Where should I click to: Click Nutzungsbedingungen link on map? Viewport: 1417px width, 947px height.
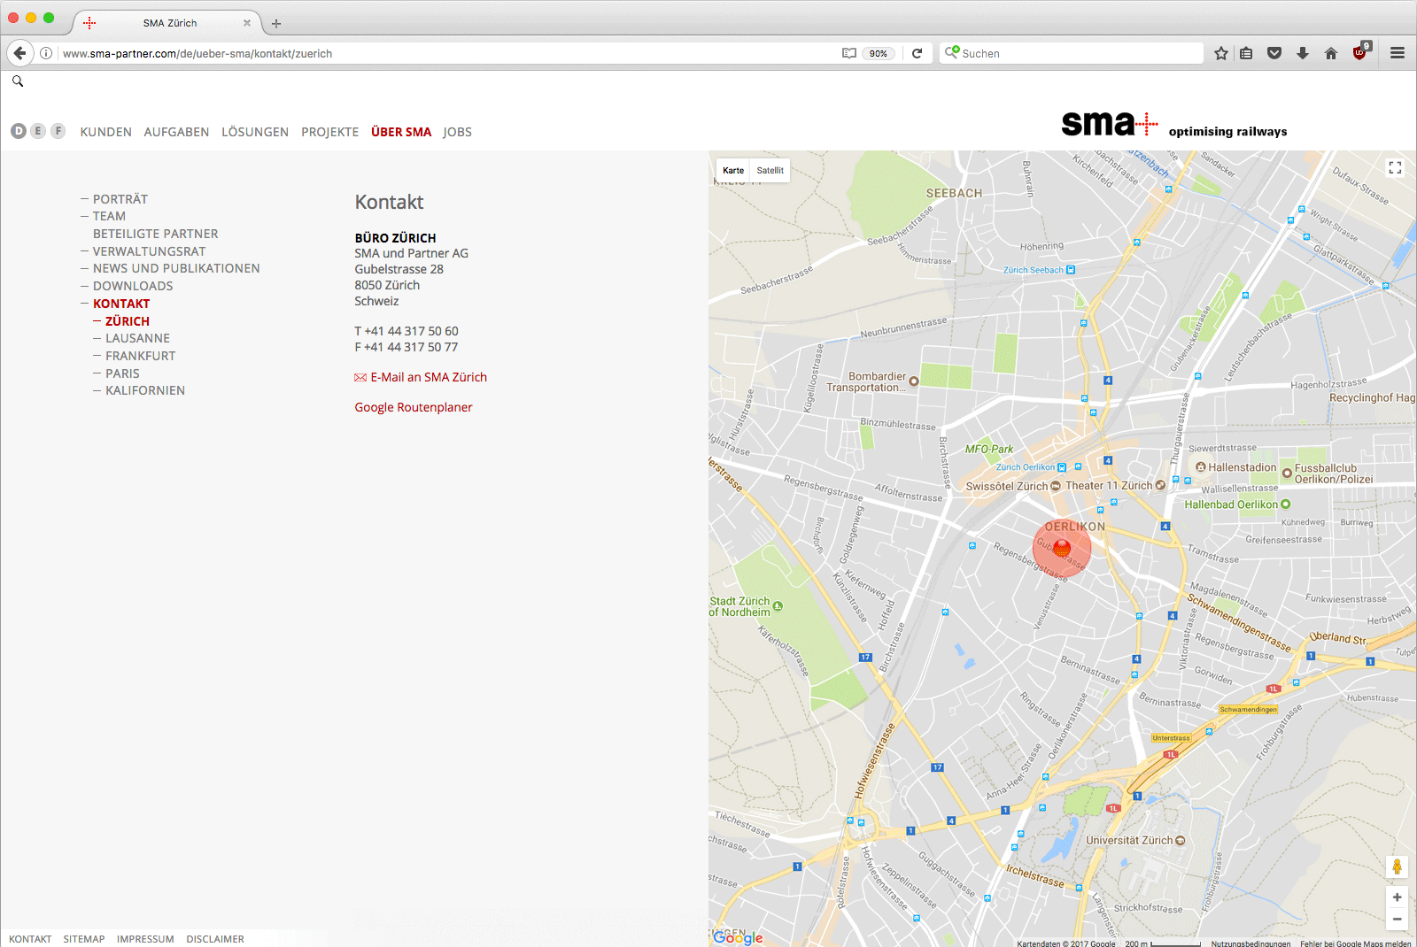click(x=1251, y=943)
